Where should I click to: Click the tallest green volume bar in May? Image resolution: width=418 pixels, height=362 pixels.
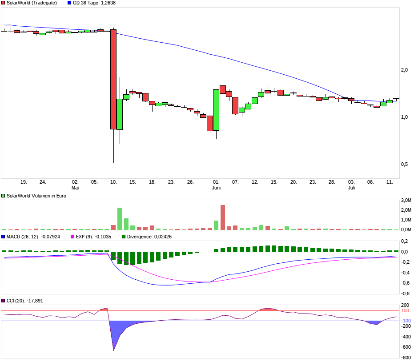click(x=120, y=219)
